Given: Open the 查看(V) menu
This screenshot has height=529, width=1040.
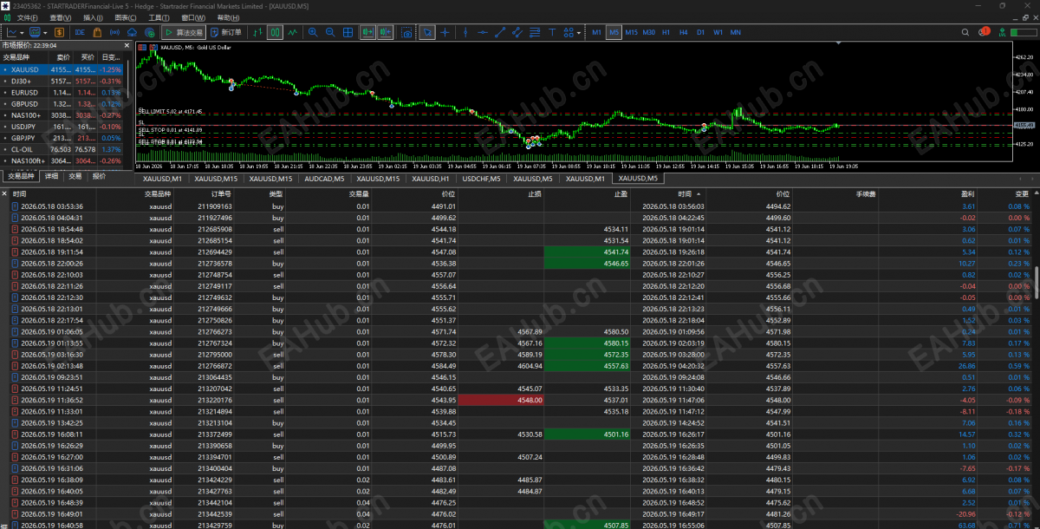Looking at the screenshot, I should click(x=61, y=17).
